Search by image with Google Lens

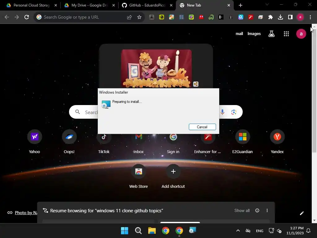234,112
